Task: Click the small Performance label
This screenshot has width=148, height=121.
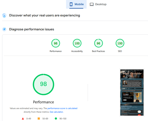Action: [x=56, y=51]
